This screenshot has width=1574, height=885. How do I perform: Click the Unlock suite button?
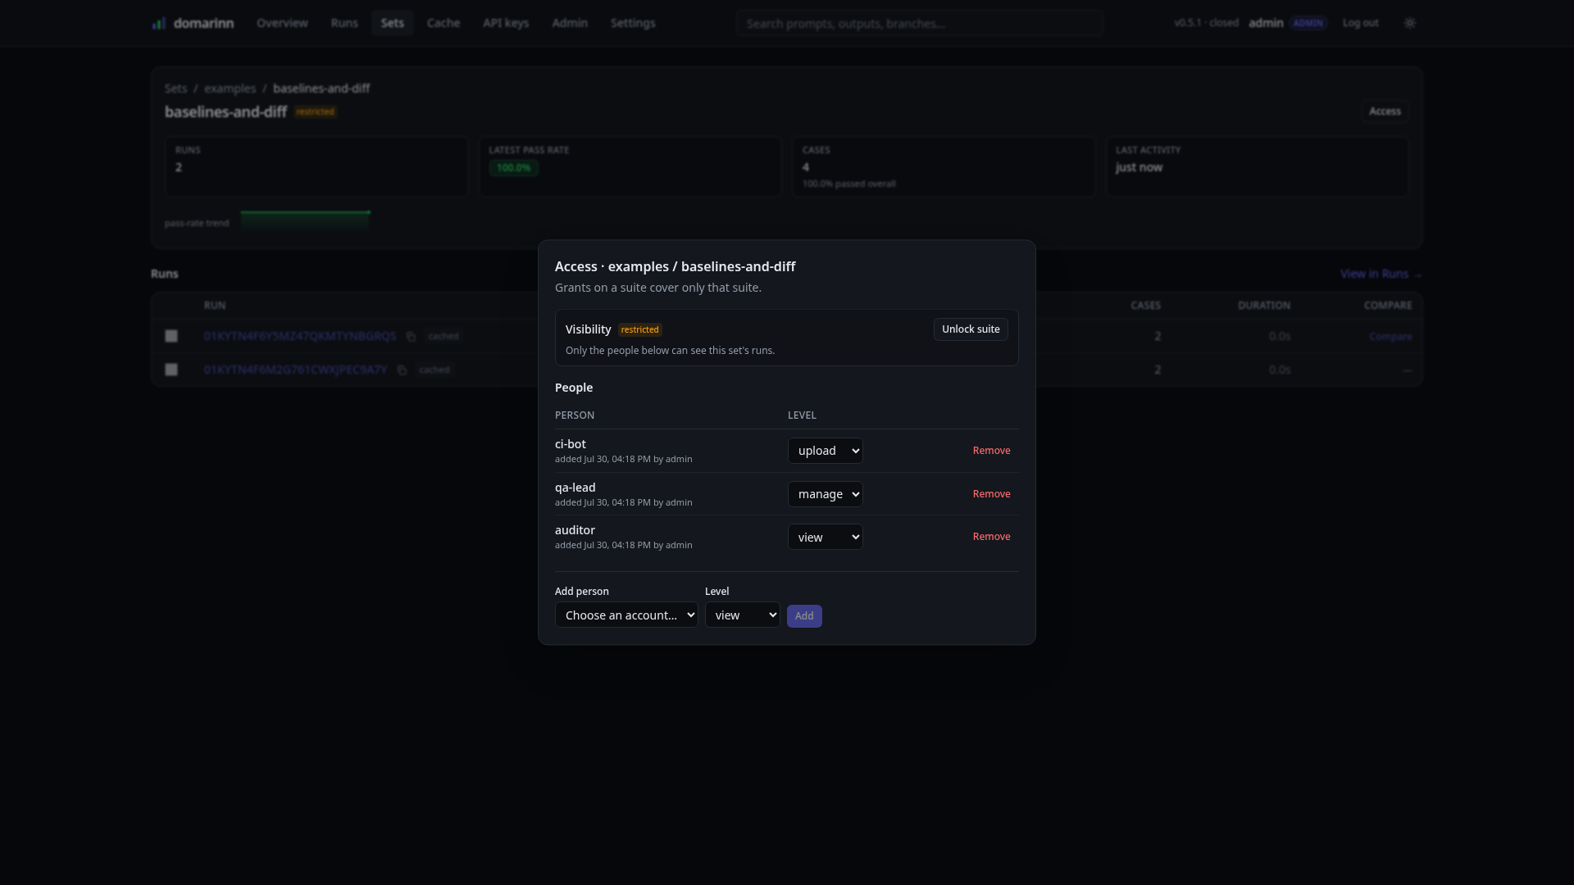(971, 329)
